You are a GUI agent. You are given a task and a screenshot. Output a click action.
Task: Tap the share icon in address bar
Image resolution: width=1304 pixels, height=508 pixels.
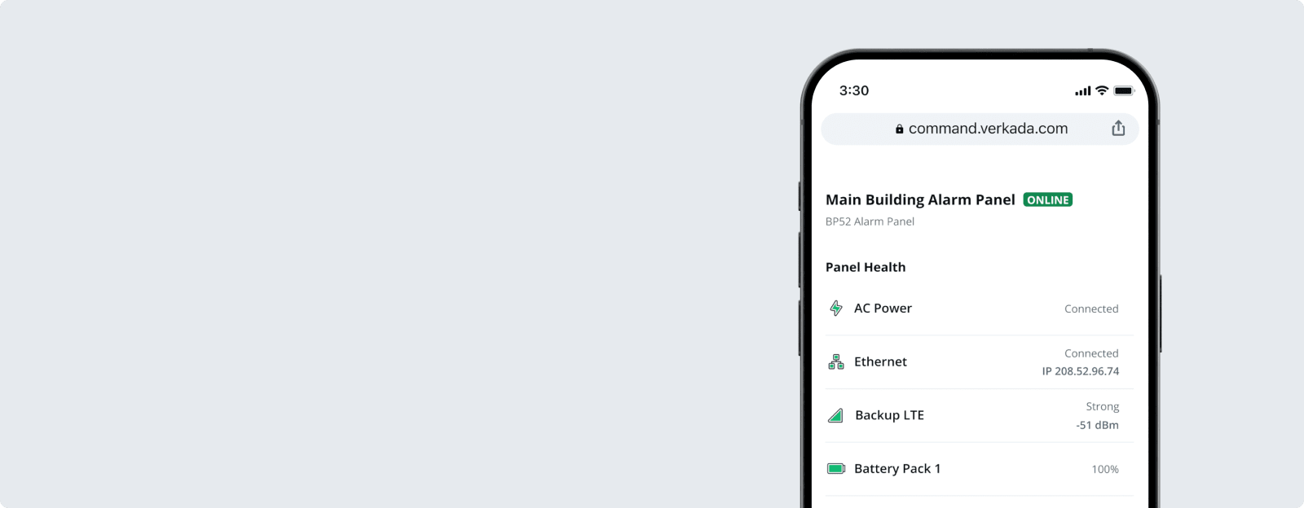1118,128
